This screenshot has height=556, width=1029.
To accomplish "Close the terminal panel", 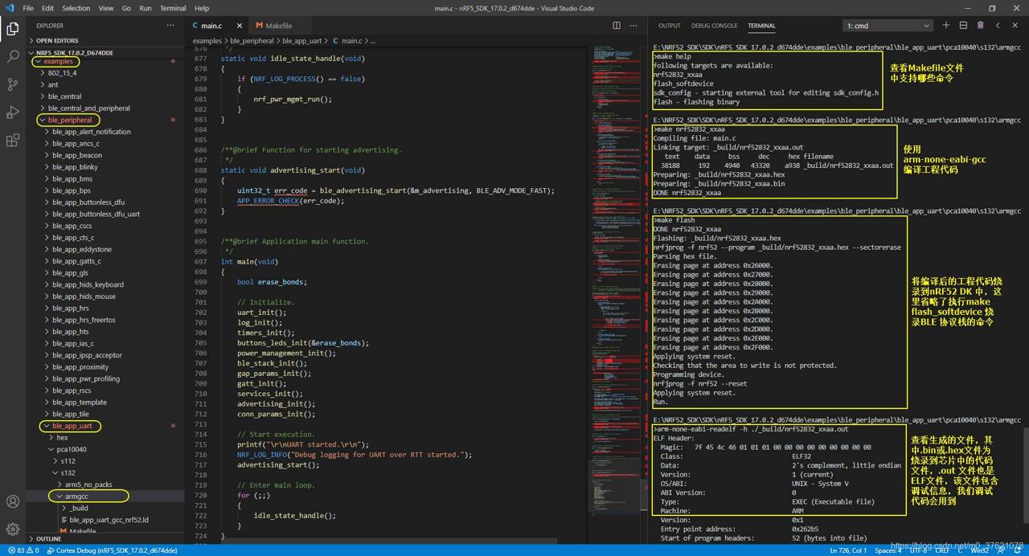I will (1015, 26).
